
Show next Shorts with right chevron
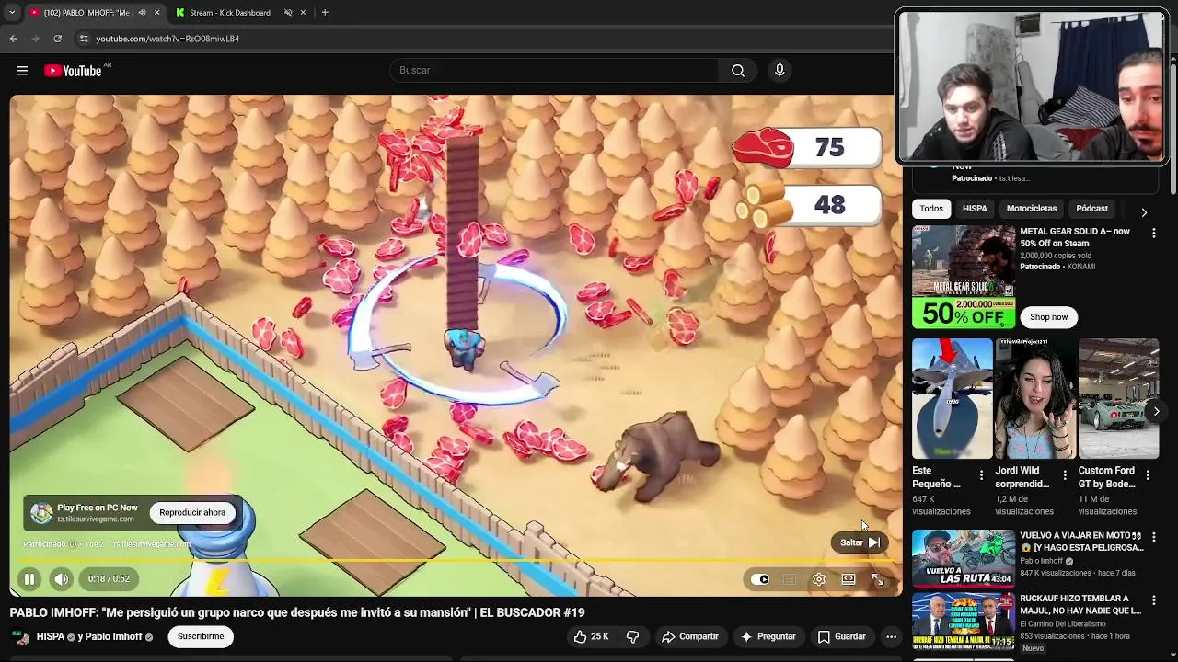pyautogui.click(x=1156, y=411)
